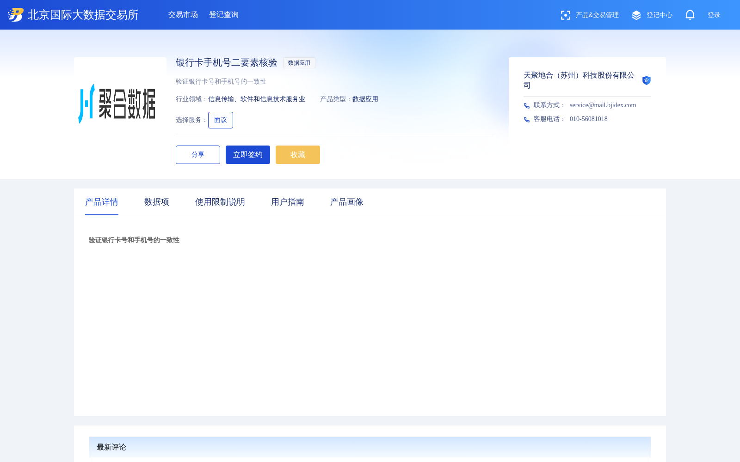Click the 立即签约 button

[248, 155]
